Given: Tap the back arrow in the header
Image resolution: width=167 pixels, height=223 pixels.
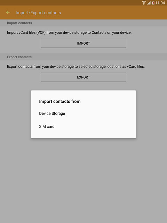Looking at the screenshot, I should point(8,13).
